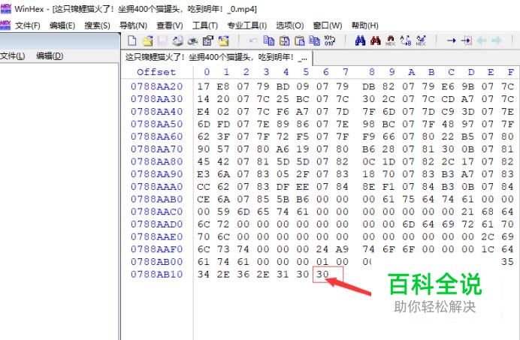Screen dimensions: 520x340
Task: Click the Print icon
Action: [x=192, y=41]
